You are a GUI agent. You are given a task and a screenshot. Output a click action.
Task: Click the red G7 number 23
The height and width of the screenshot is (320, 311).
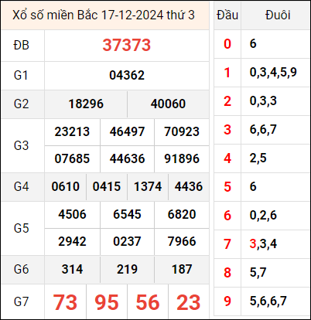[189, 302]
